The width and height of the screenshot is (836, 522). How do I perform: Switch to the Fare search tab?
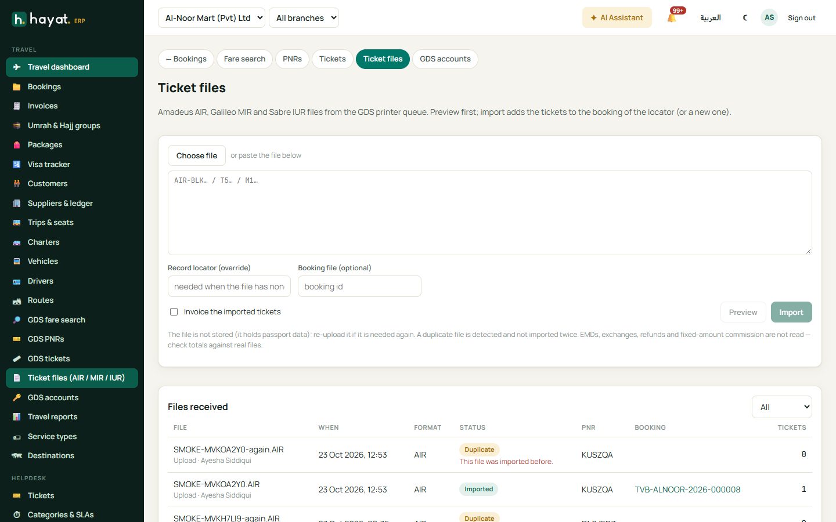[244, 59]
